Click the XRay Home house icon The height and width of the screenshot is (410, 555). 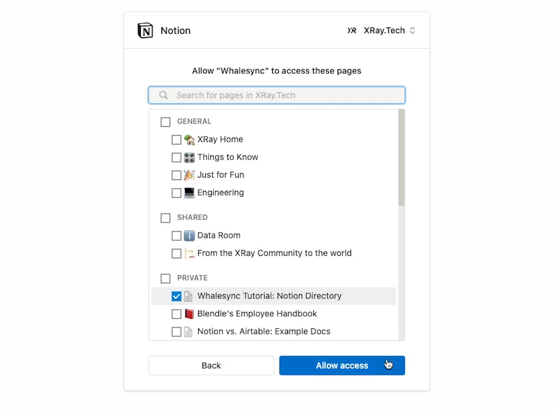[189, 139]
